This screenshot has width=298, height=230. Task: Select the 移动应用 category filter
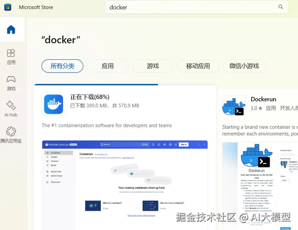(198, 66)
